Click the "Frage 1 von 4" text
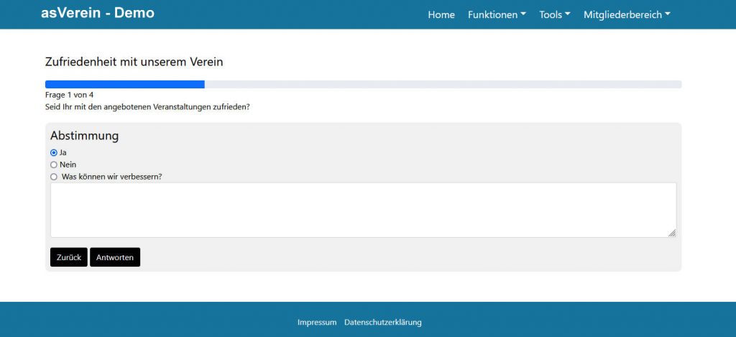The image size is (736, 337). 70,95
